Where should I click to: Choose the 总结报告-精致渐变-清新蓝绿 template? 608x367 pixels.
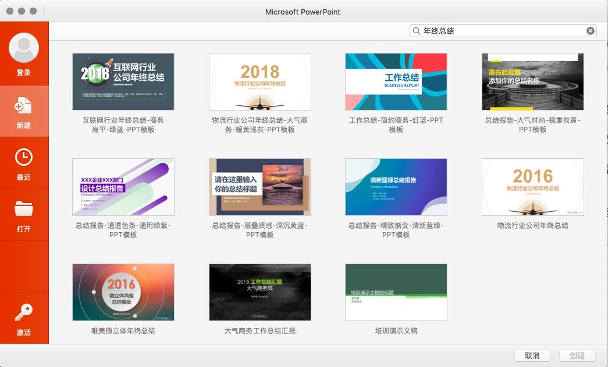coord(396,187)
